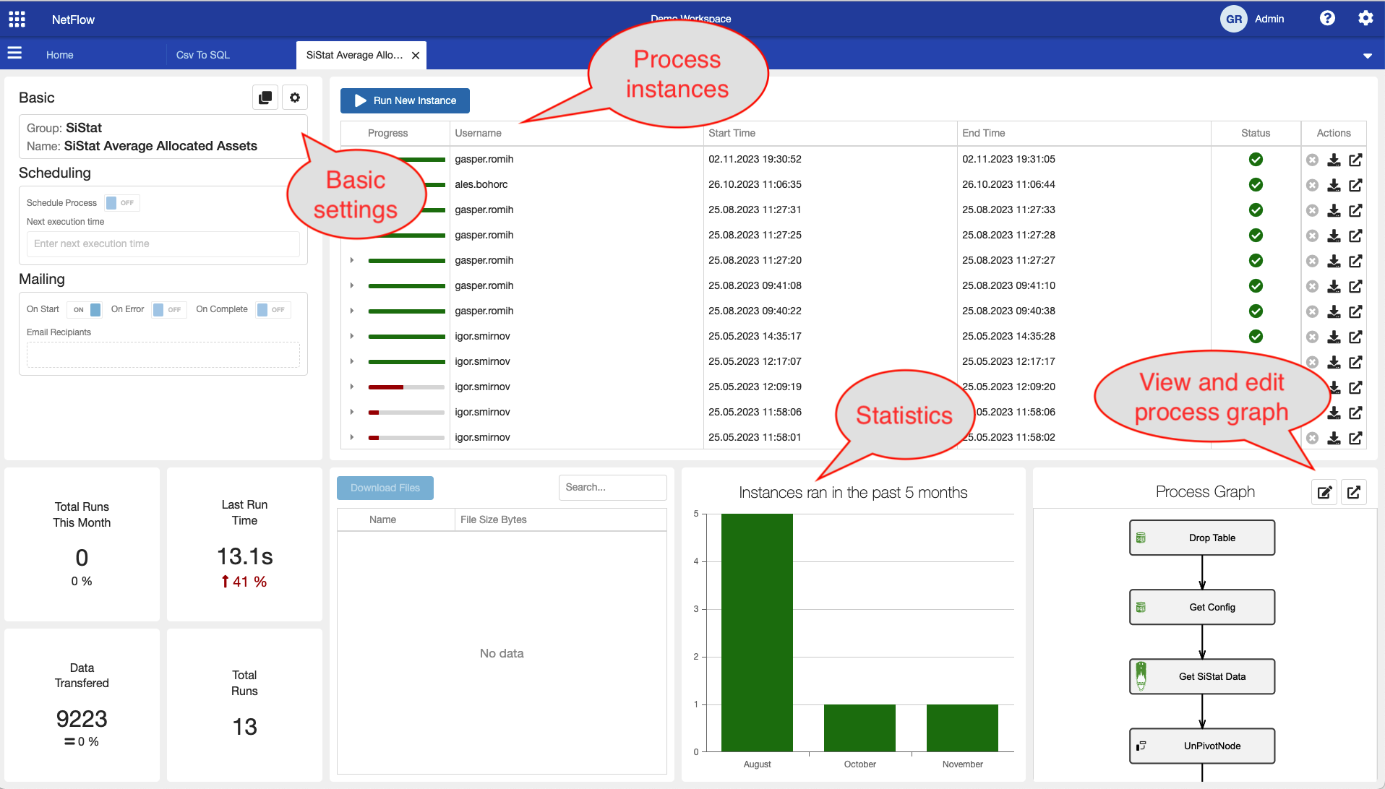Viewport: 1385px width, 789px height.
Task: Toggle the On Start mailing switch
Action: [x=85, y=309]
